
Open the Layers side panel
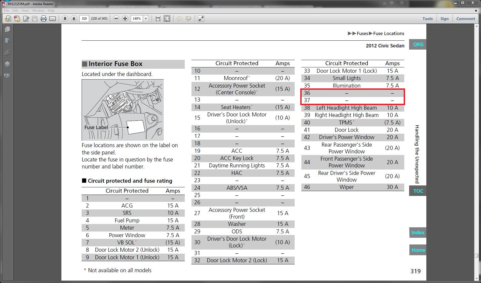[x=7, y=64]
